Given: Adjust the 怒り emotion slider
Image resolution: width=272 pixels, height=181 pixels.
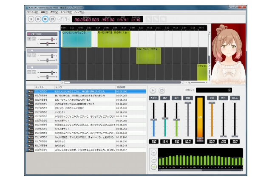Looking at the screenshot, I should point(223,136).
